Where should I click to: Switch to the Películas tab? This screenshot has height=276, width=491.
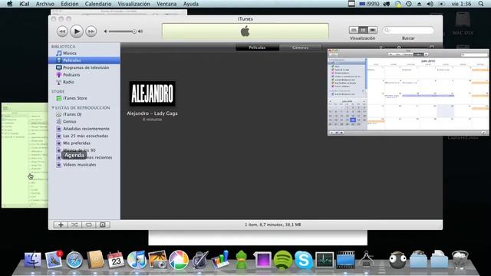coord(257,48)
